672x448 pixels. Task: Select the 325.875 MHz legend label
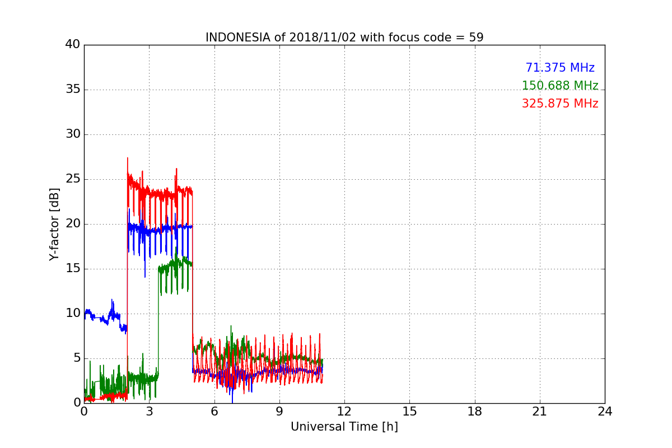click(x=560, y=104)
